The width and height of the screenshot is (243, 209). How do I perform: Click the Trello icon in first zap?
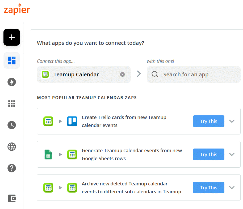pyautogui.click(x=72, y=121)
